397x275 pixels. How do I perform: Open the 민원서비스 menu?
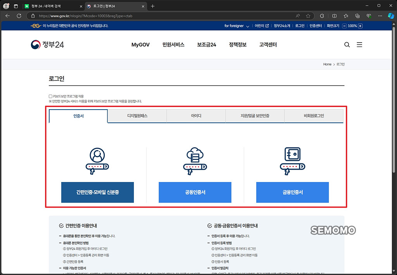173,45
